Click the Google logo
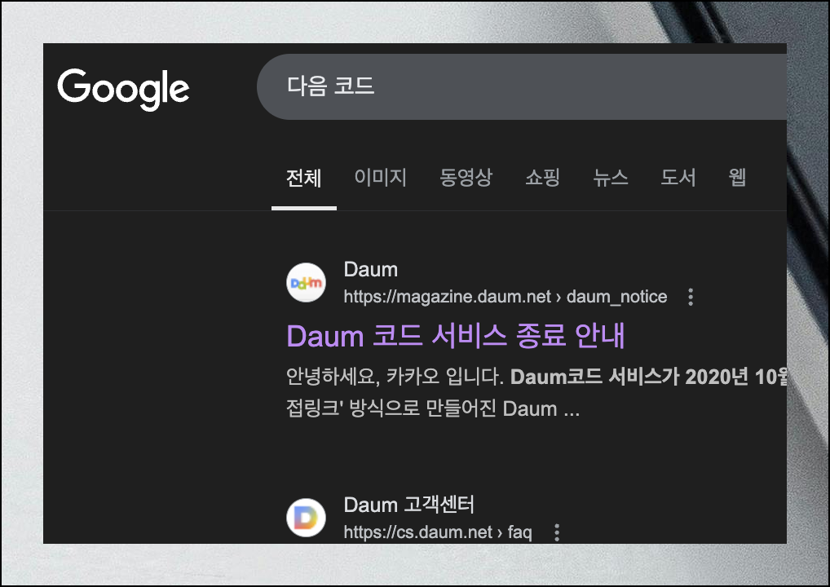Viewport: 830px width, 587px height. click(123, 89)
